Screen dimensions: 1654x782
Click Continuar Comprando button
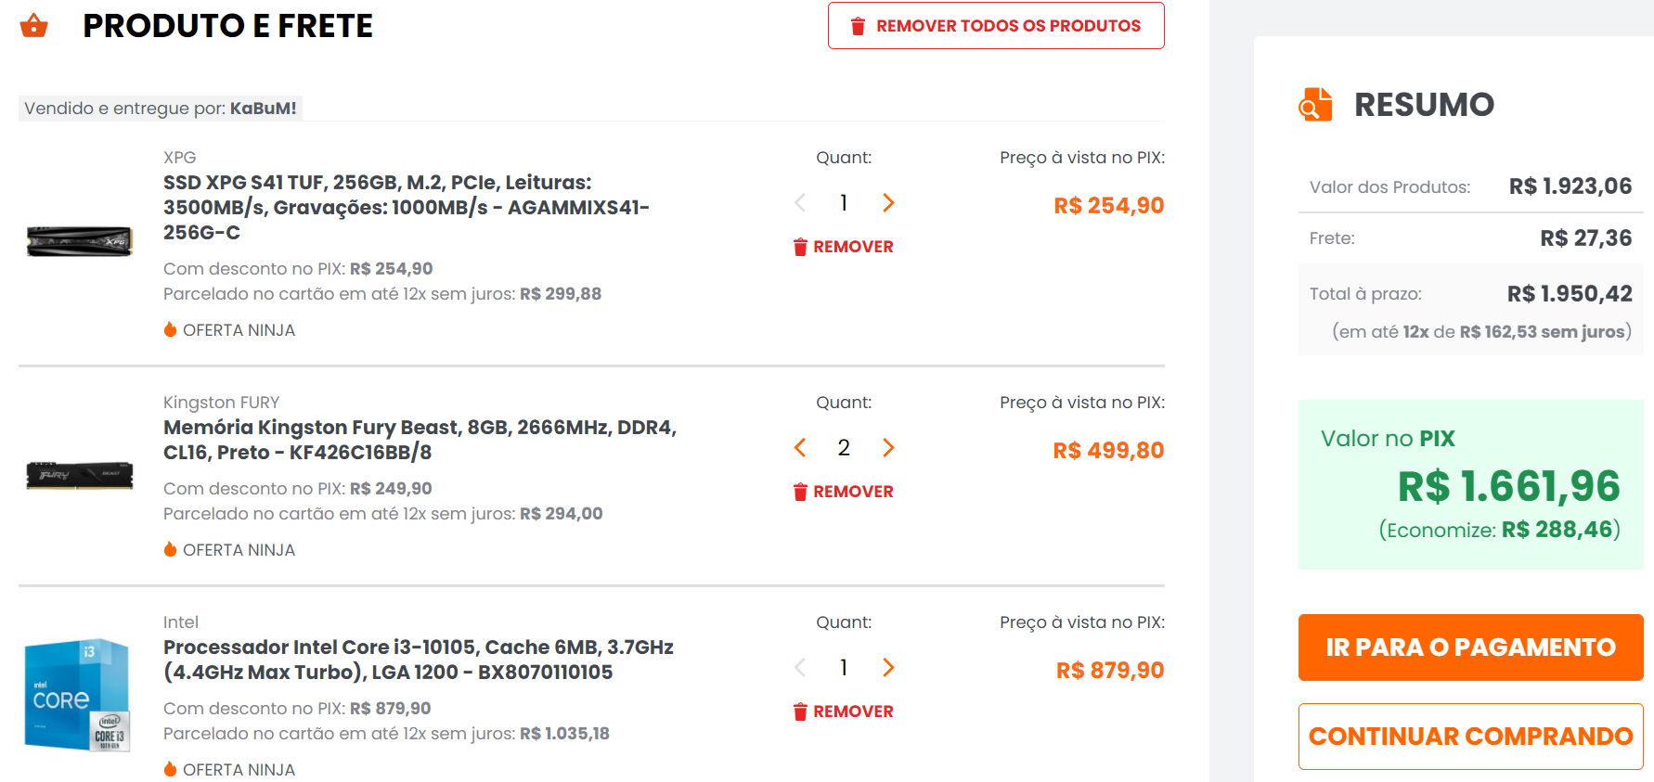(x=1470, y=737)
